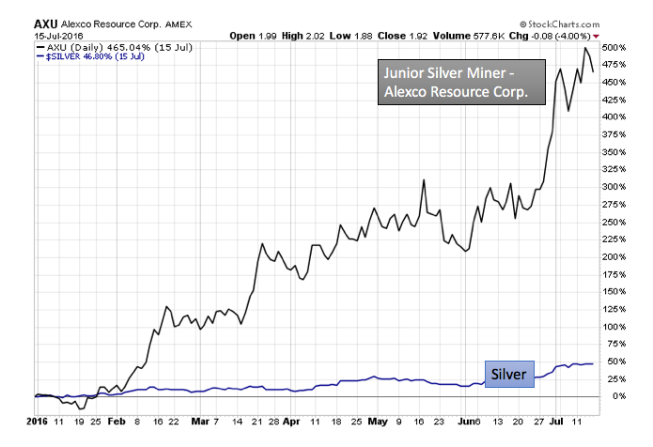Click the 250% label on the percent axis
The image size is (653, 447).
613,222
